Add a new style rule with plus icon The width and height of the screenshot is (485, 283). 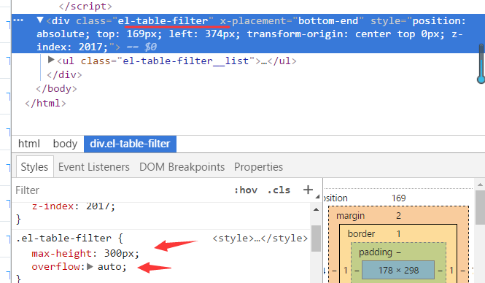[x=308, y=190]
